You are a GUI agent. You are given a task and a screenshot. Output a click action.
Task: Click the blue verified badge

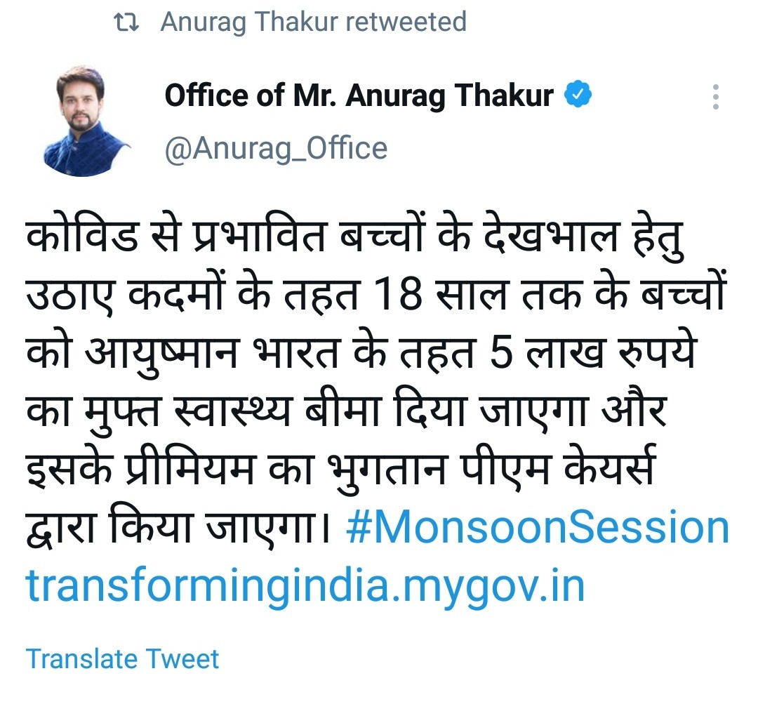pyautogui.click(x=579, y=95)
